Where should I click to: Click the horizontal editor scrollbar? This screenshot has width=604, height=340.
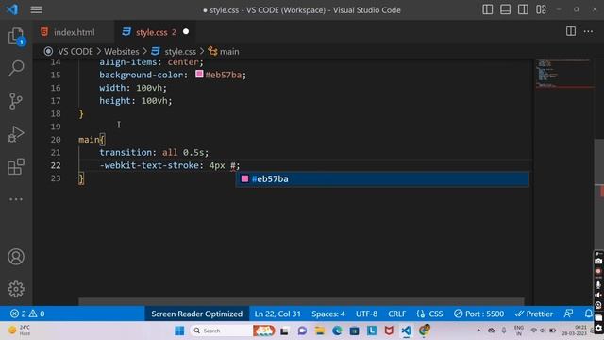pos(301,301)
